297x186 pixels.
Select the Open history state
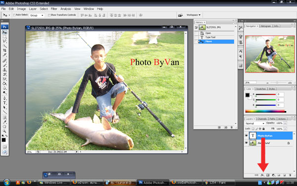point(216,33)
